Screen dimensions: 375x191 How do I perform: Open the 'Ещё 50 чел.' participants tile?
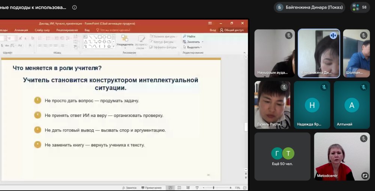[x=282, y=156]
